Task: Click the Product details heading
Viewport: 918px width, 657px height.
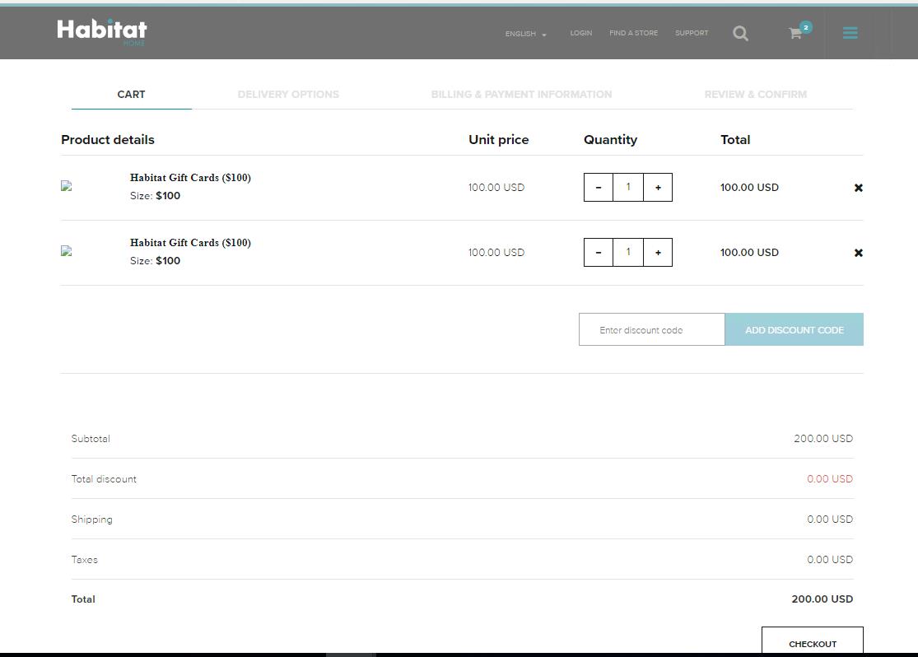Action: coord(108,139)
